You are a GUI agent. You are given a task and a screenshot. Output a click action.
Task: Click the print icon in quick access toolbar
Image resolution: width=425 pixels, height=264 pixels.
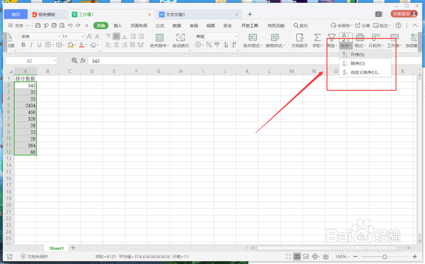tap(54, 26)
